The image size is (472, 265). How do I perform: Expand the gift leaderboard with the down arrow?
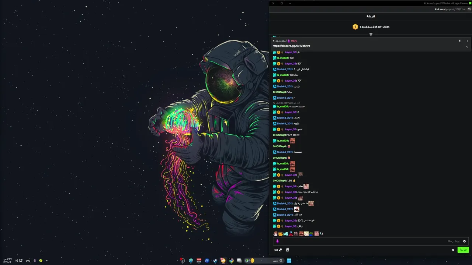[x=371, y=35]
